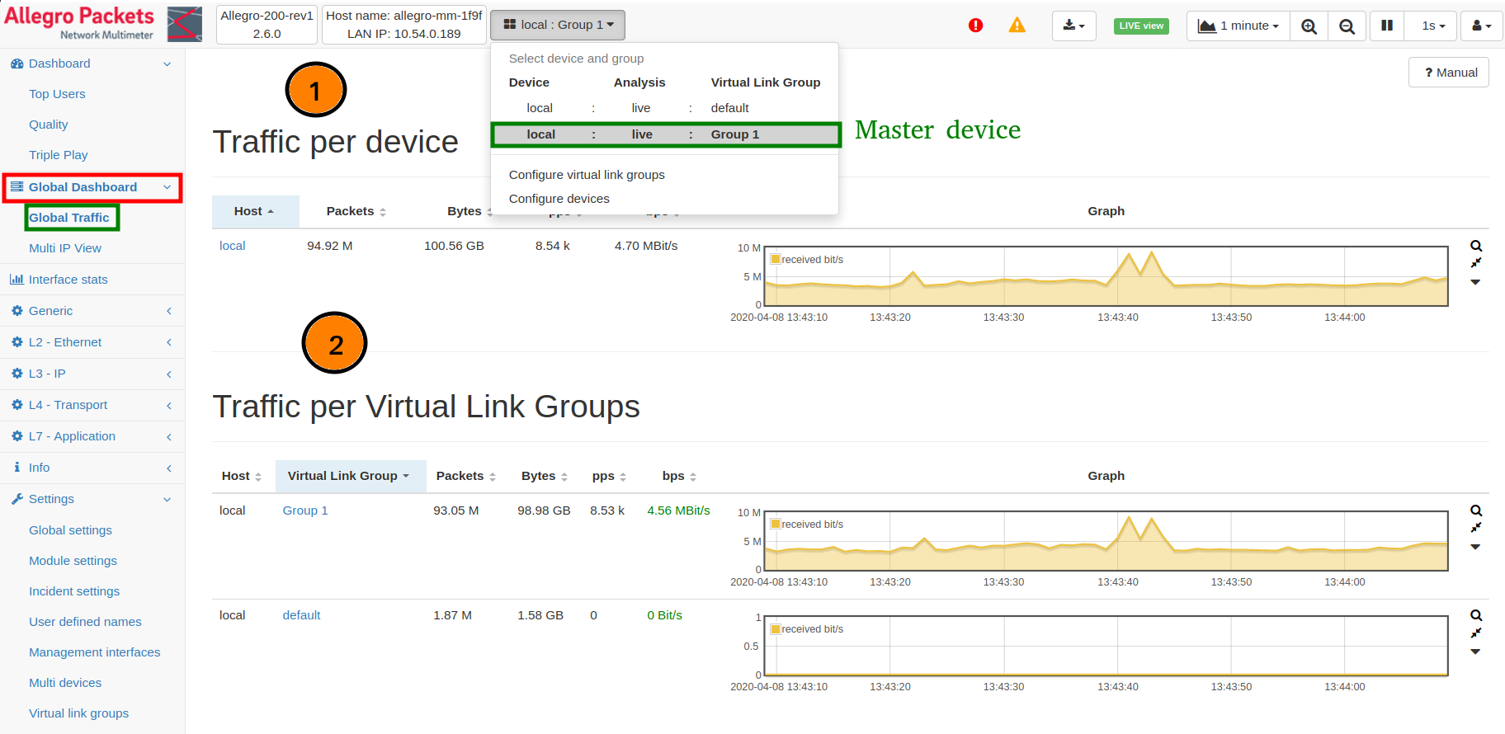Open Global settings

pyautogui.click(x=70, y=530)
